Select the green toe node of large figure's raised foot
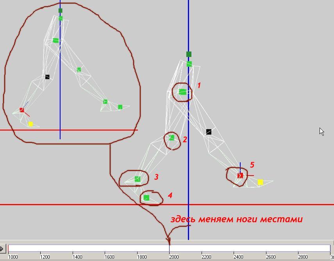The width and height of the screenshot is (334, 261). (146, 198)
